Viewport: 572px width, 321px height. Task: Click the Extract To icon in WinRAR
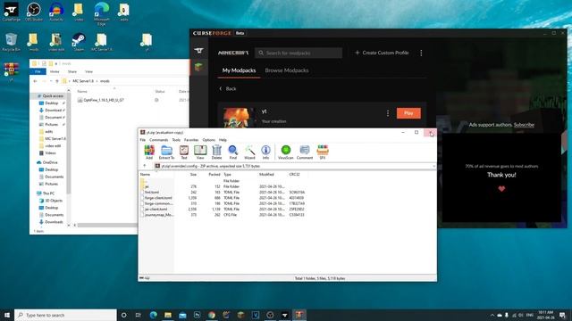[x=166, y=152]
